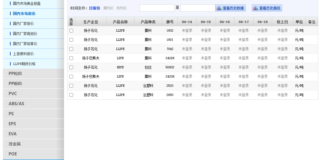Enable checkbox for LLDPE 2650 row

(71, 95)
